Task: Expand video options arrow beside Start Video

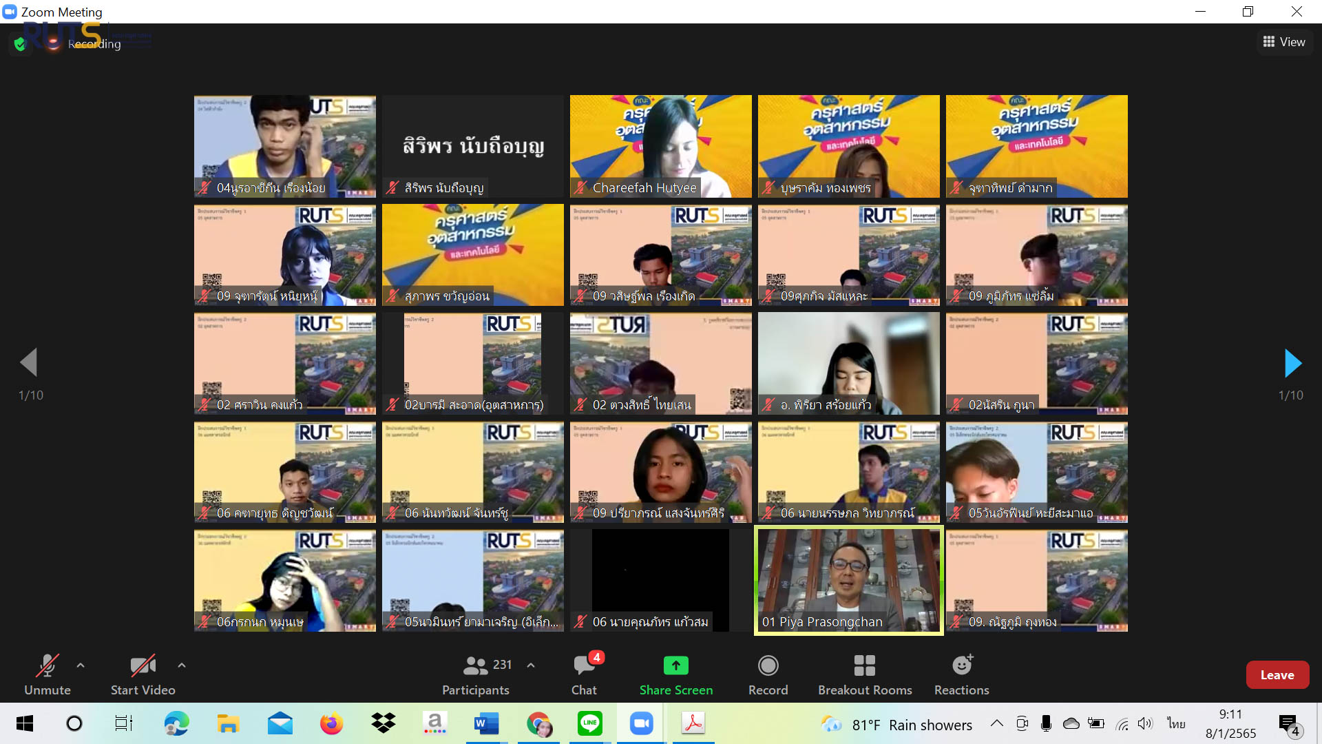Action: tap(182, 665)
